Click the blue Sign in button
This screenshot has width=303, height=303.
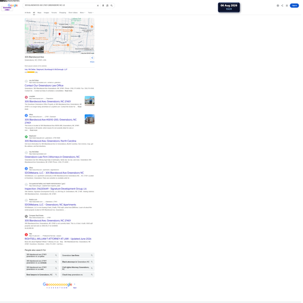click(295, 5)
